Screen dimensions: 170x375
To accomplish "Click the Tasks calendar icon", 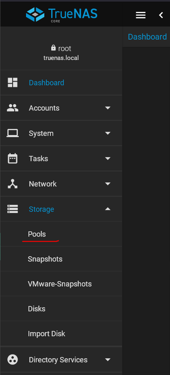I will 13,158.
